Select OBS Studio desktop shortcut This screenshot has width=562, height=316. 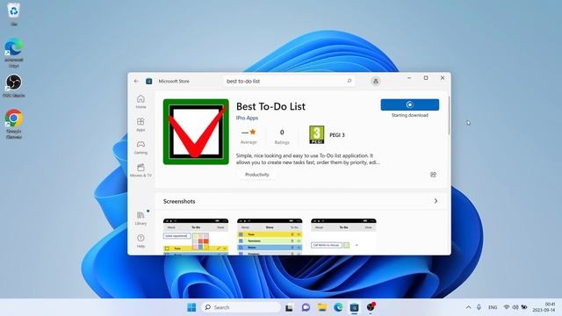pyautogui.click(x=14, y=86)
